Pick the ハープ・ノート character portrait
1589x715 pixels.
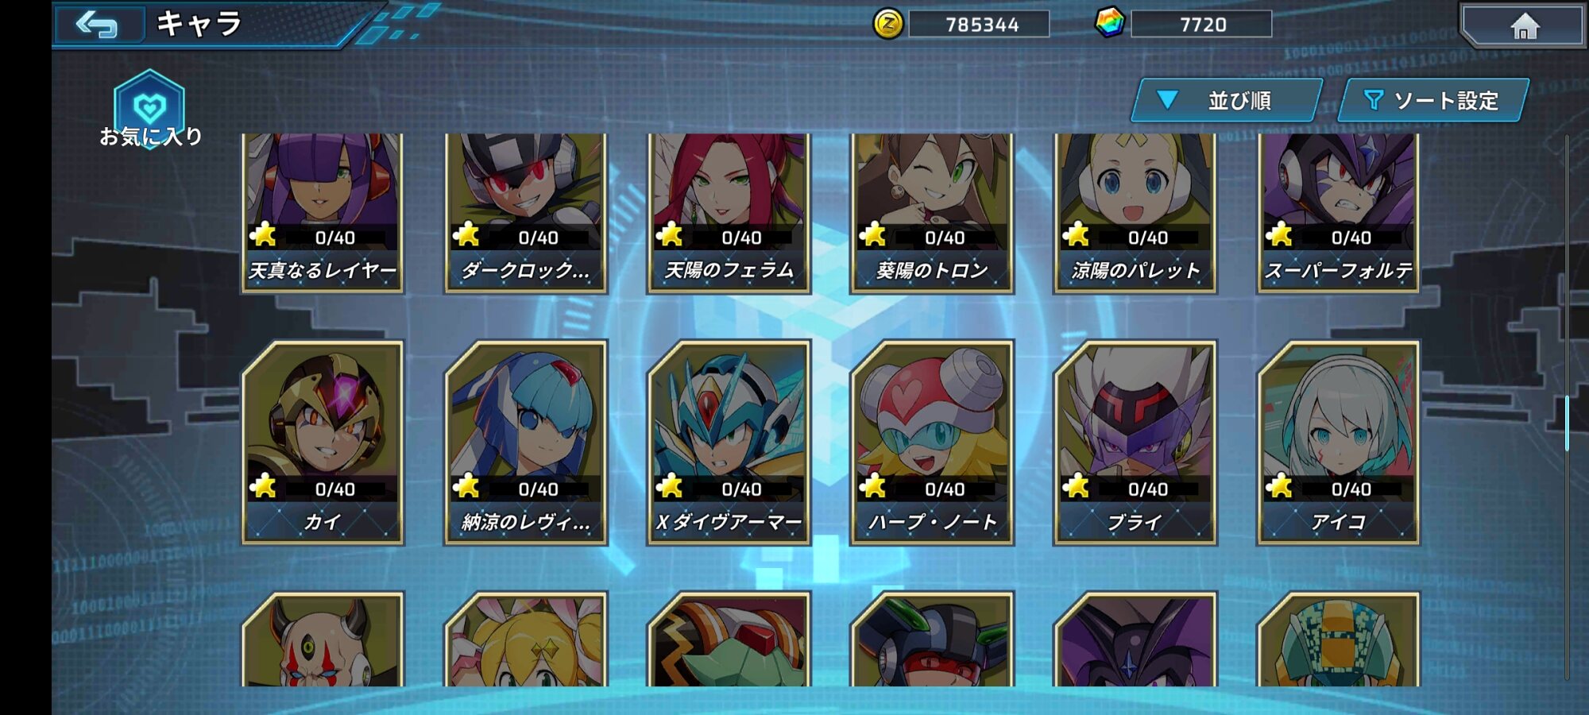pos(932,443)
